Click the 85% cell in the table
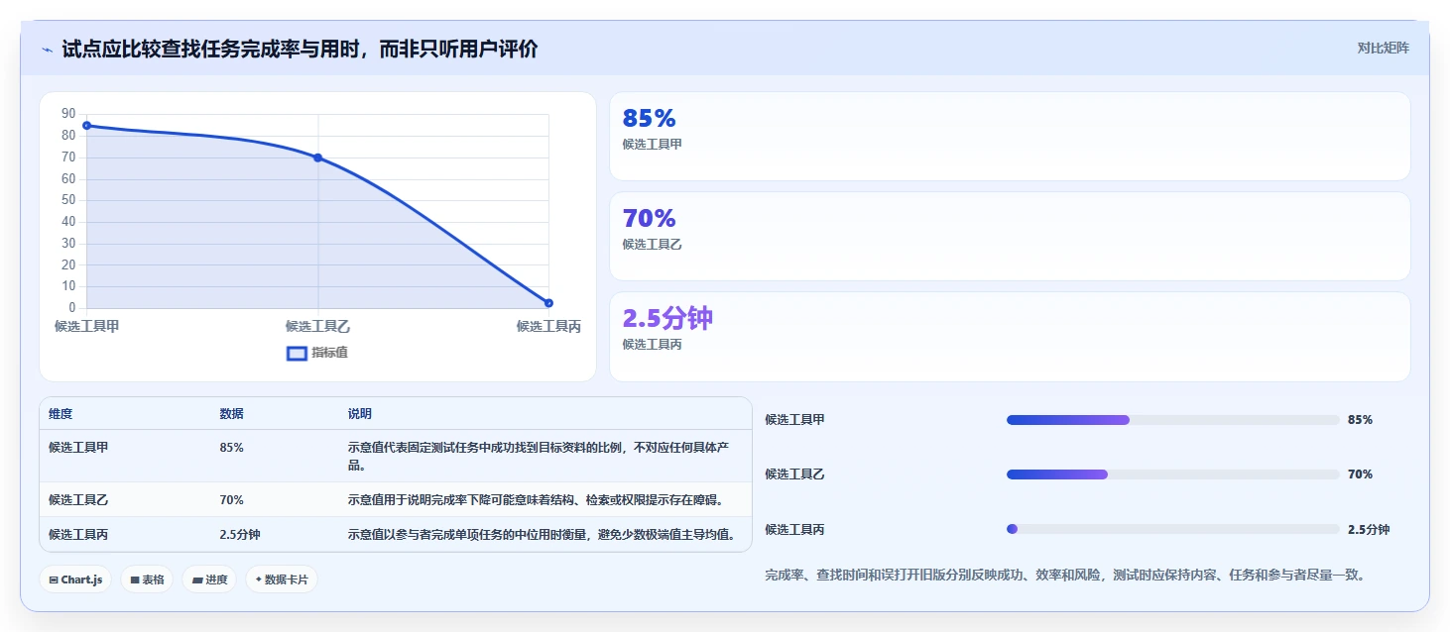 231,448
